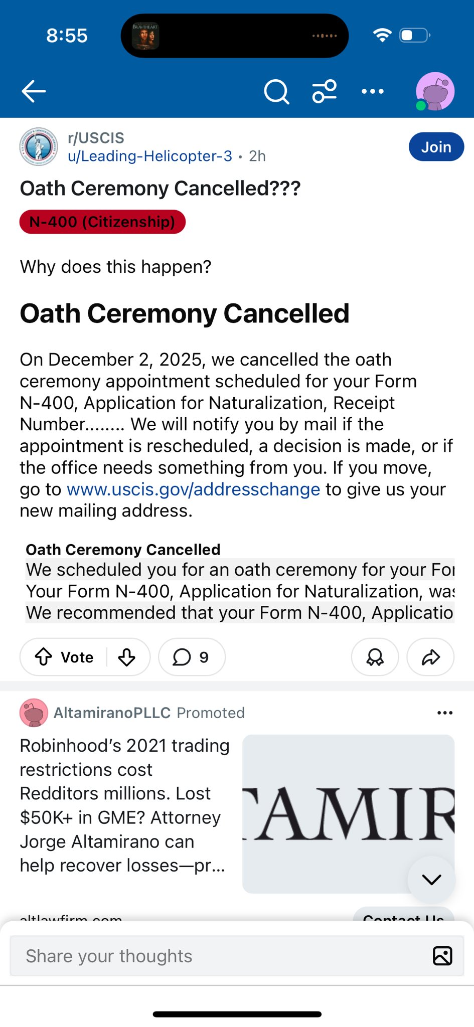The width and height of the screenshot is (474, 1027).
Task: Open the promoted ad options menu
Action: [445, 713]
